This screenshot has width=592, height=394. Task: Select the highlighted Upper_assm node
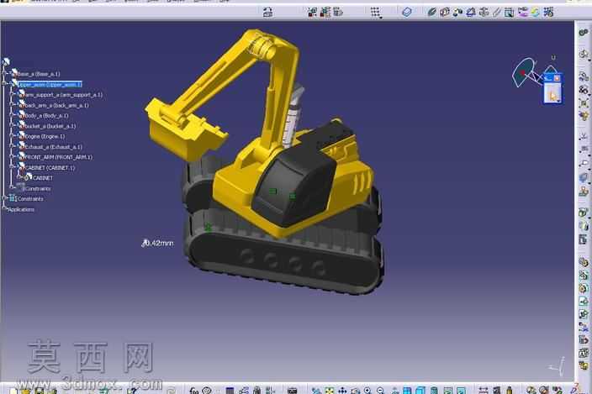[50, 84]
